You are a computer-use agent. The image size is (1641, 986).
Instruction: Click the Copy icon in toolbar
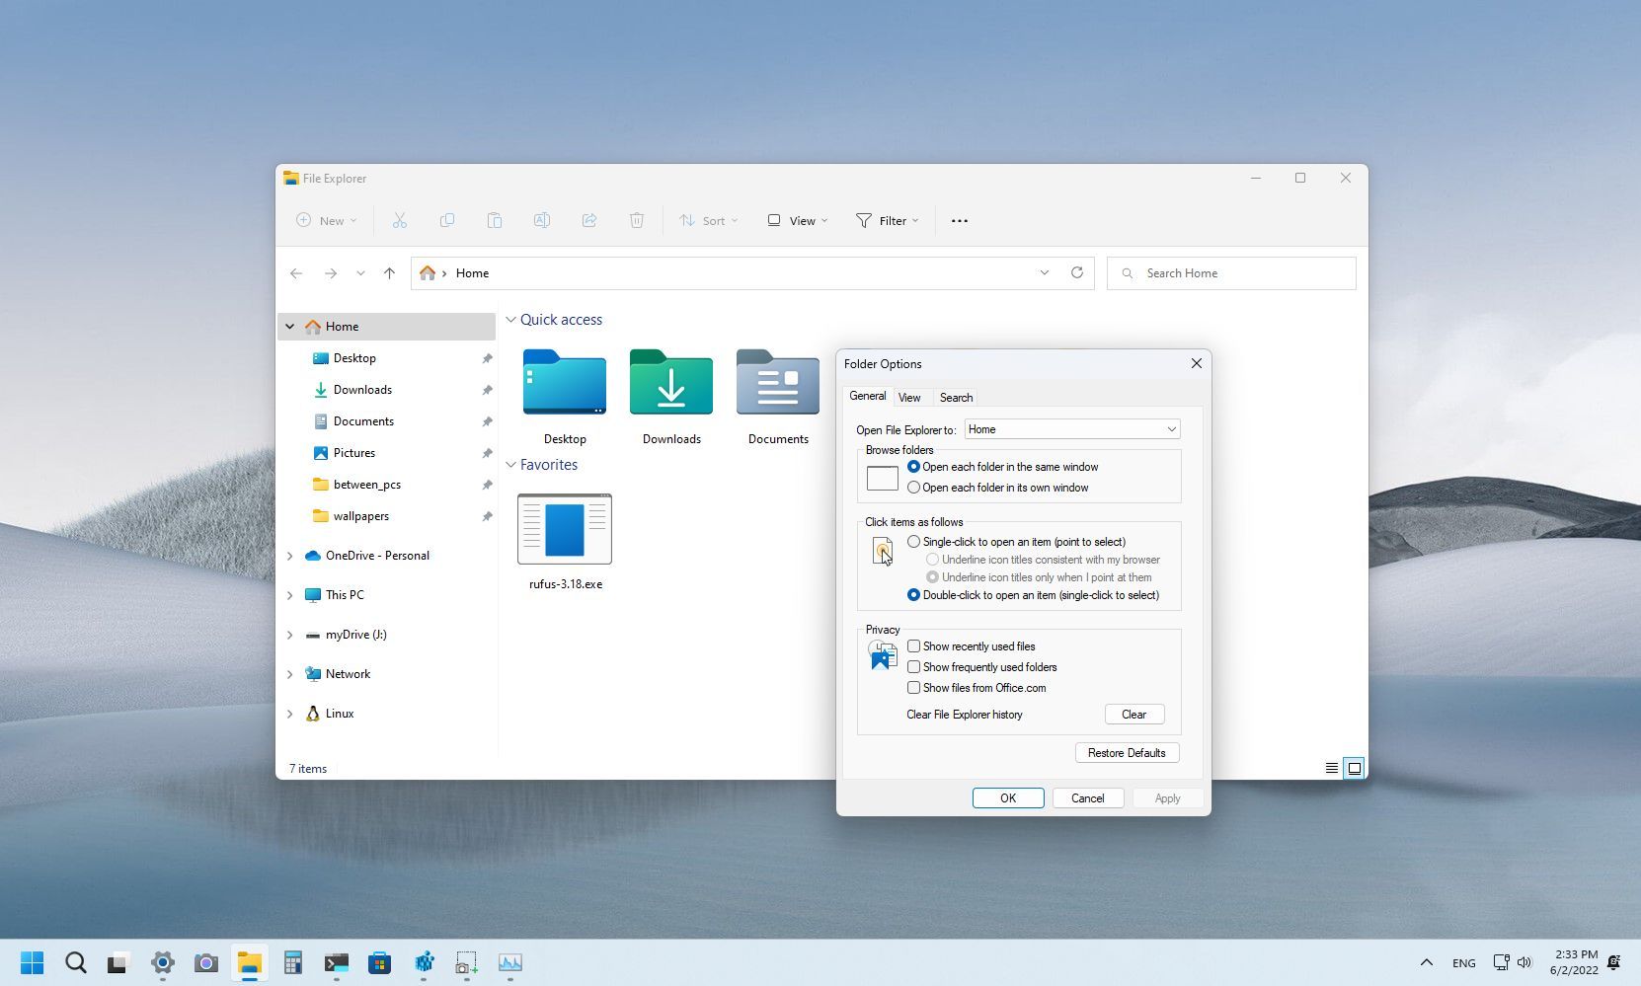[447, 221]
